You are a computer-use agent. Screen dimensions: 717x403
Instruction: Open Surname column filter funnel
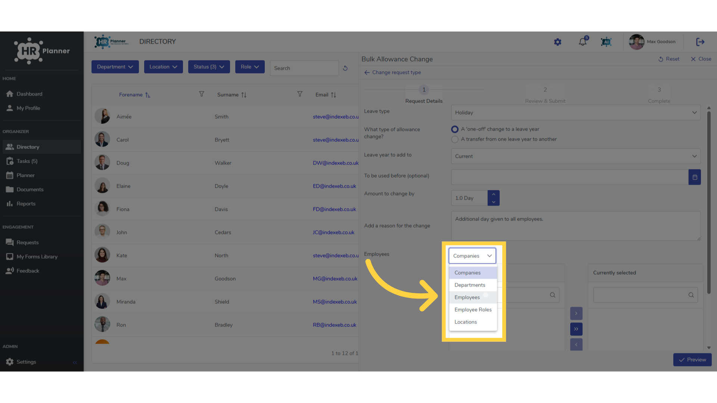coord(300,94)
